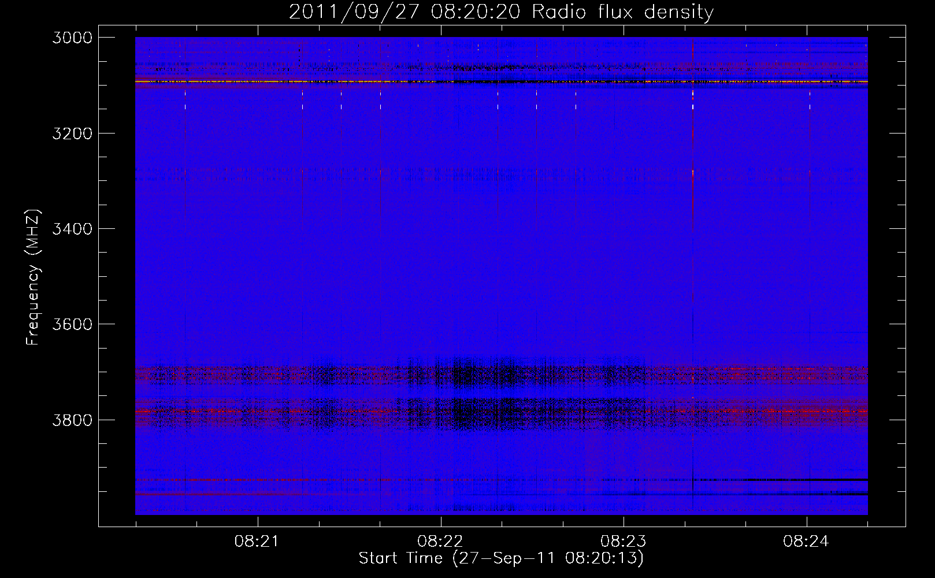Click the 'Start Time (27-Sep-11 08:20:13)' label
The width and height of the screenshot is (935, 578).
501,558
